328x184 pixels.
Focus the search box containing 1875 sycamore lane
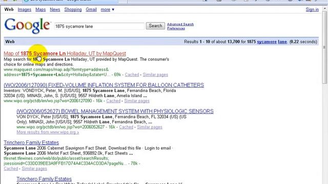(x=99, y=26)
